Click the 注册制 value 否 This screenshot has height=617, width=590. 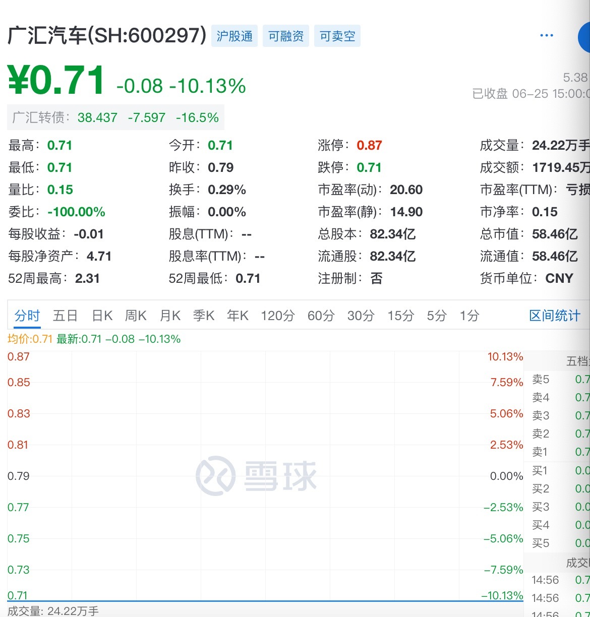376,279
